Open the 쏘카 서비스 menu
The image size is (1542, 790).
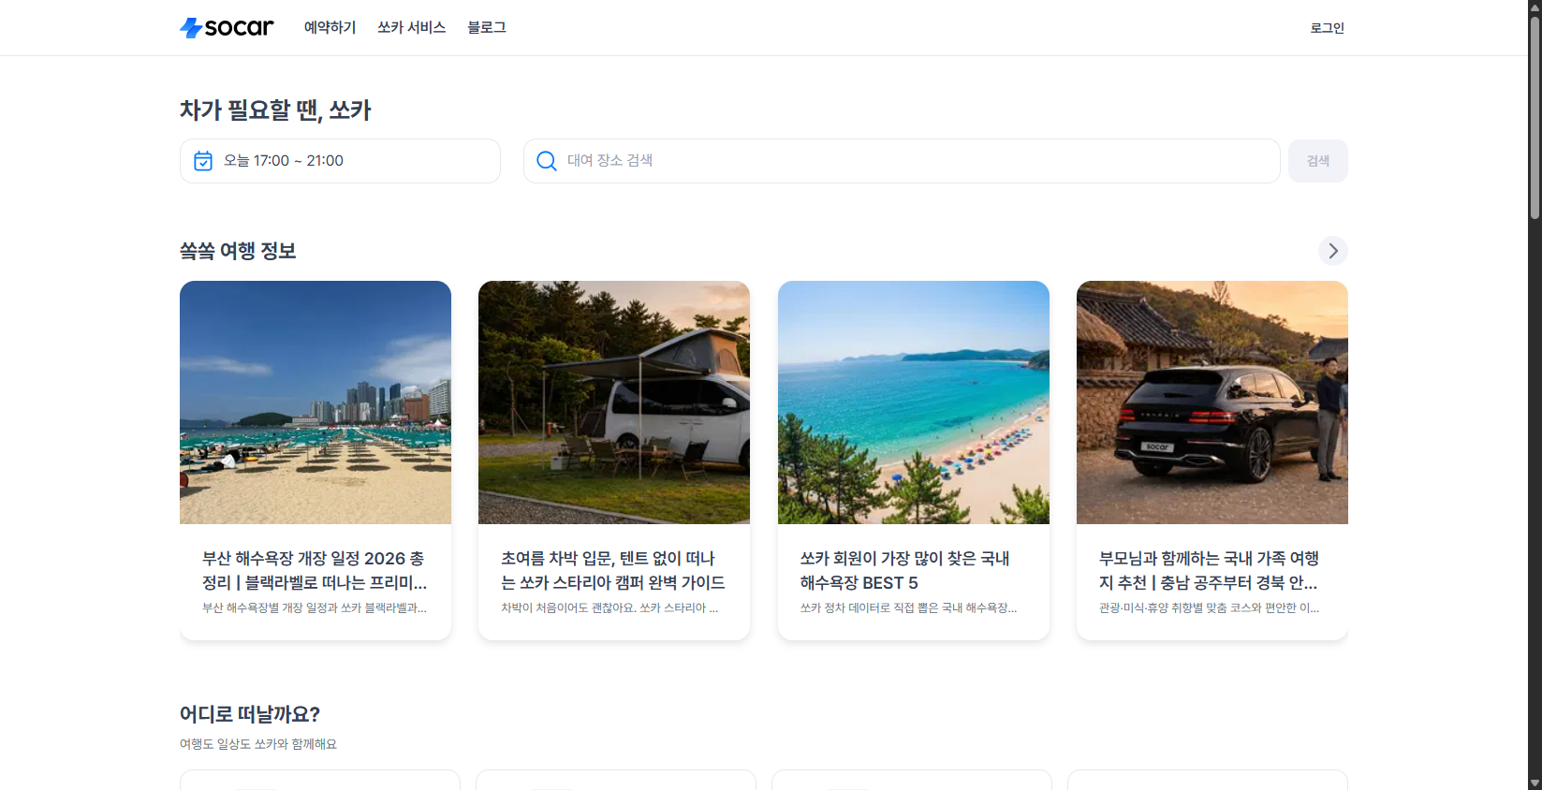[411, 28]
